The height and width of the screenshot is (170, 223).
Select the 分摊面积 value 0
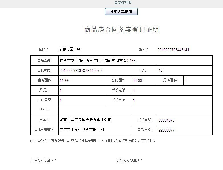click(x=185, y=80)
